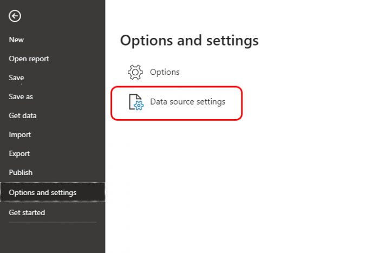
Task: Choose Open report from the sidebar
Action: [29, 59]
